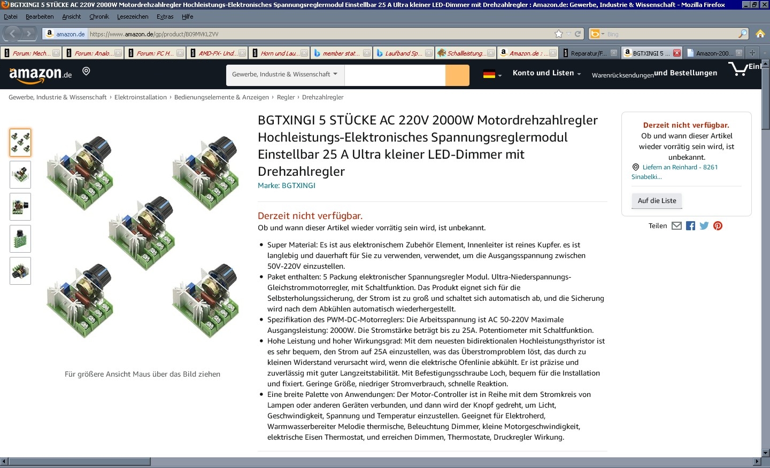Switch to the 'Schallleistung...' tab
Screen dimensions: 770x468
click(465, 53)
